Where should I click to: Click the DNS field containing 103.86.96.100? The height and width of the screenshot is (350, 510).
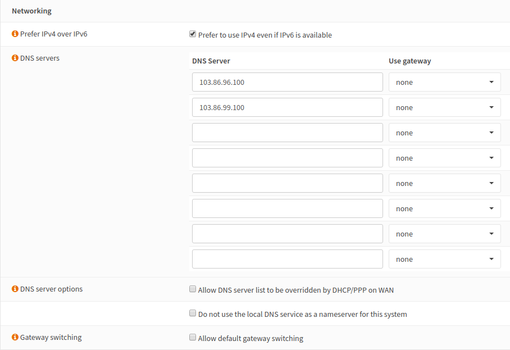pyautogui.click(x=287, y=82)
